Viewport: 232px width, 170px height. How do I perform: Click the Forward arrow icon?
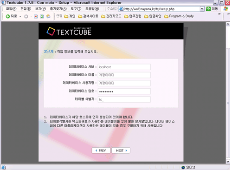pyautogui.click(x=26, y=16)
